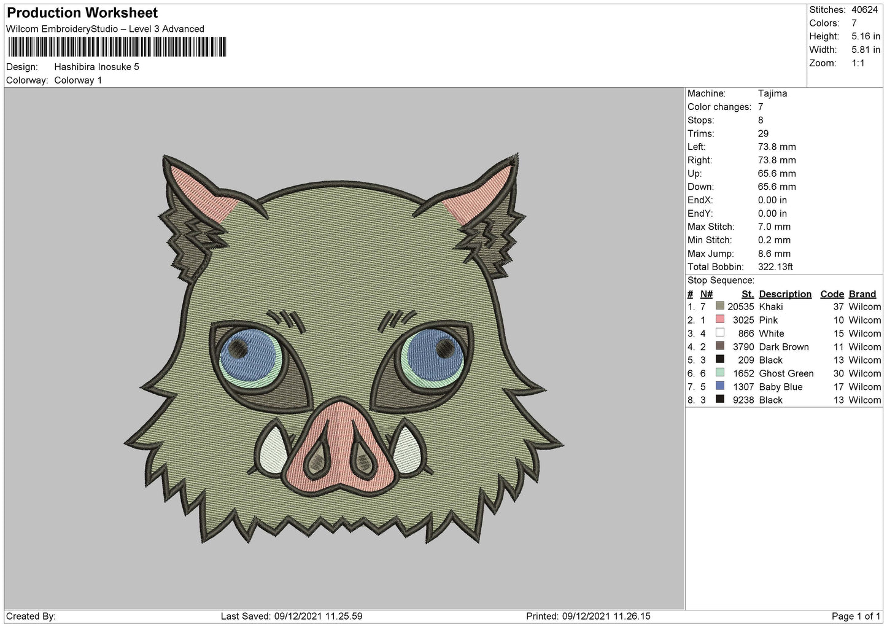887x627 pixels.
Task: Click the St. column header
Action: 747,294
